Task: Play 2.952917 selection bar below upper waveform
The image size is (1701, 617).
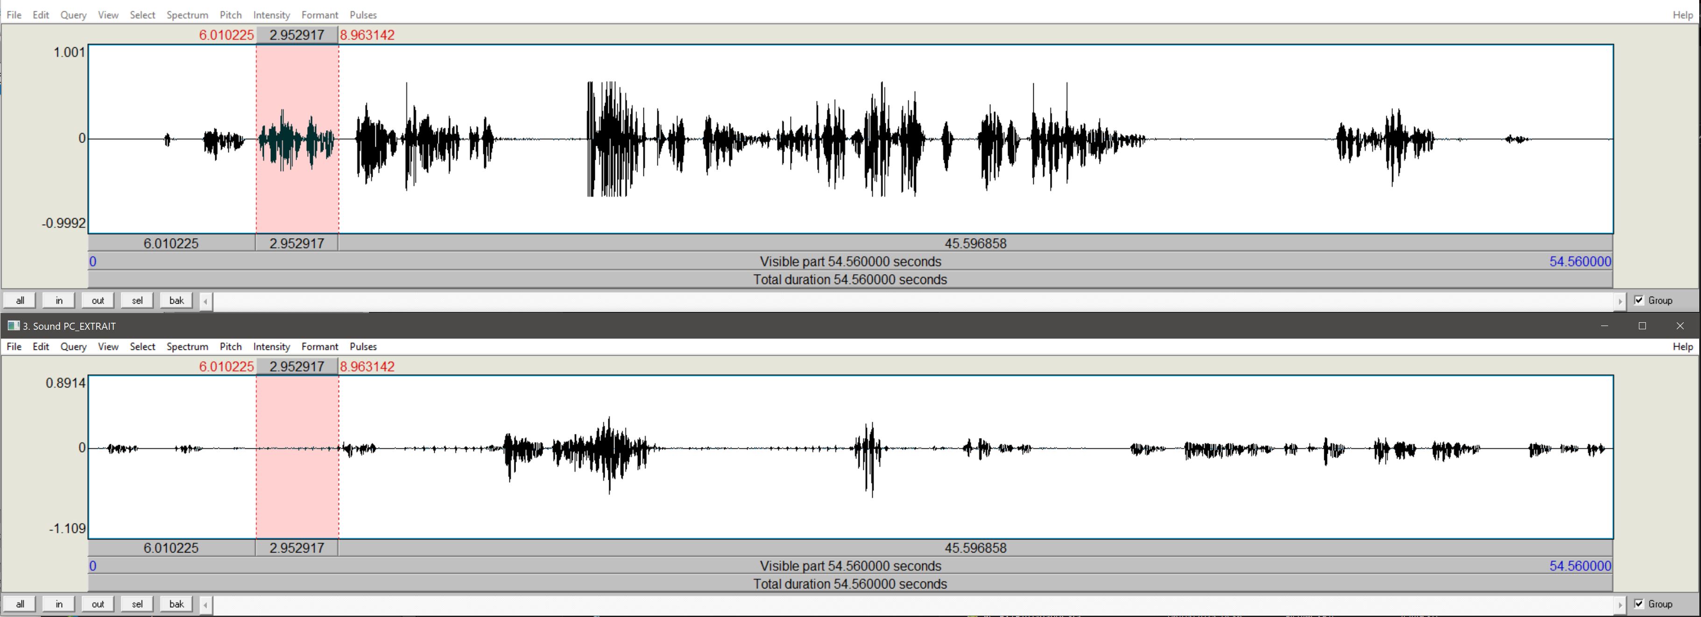Action: pos(297,243)
